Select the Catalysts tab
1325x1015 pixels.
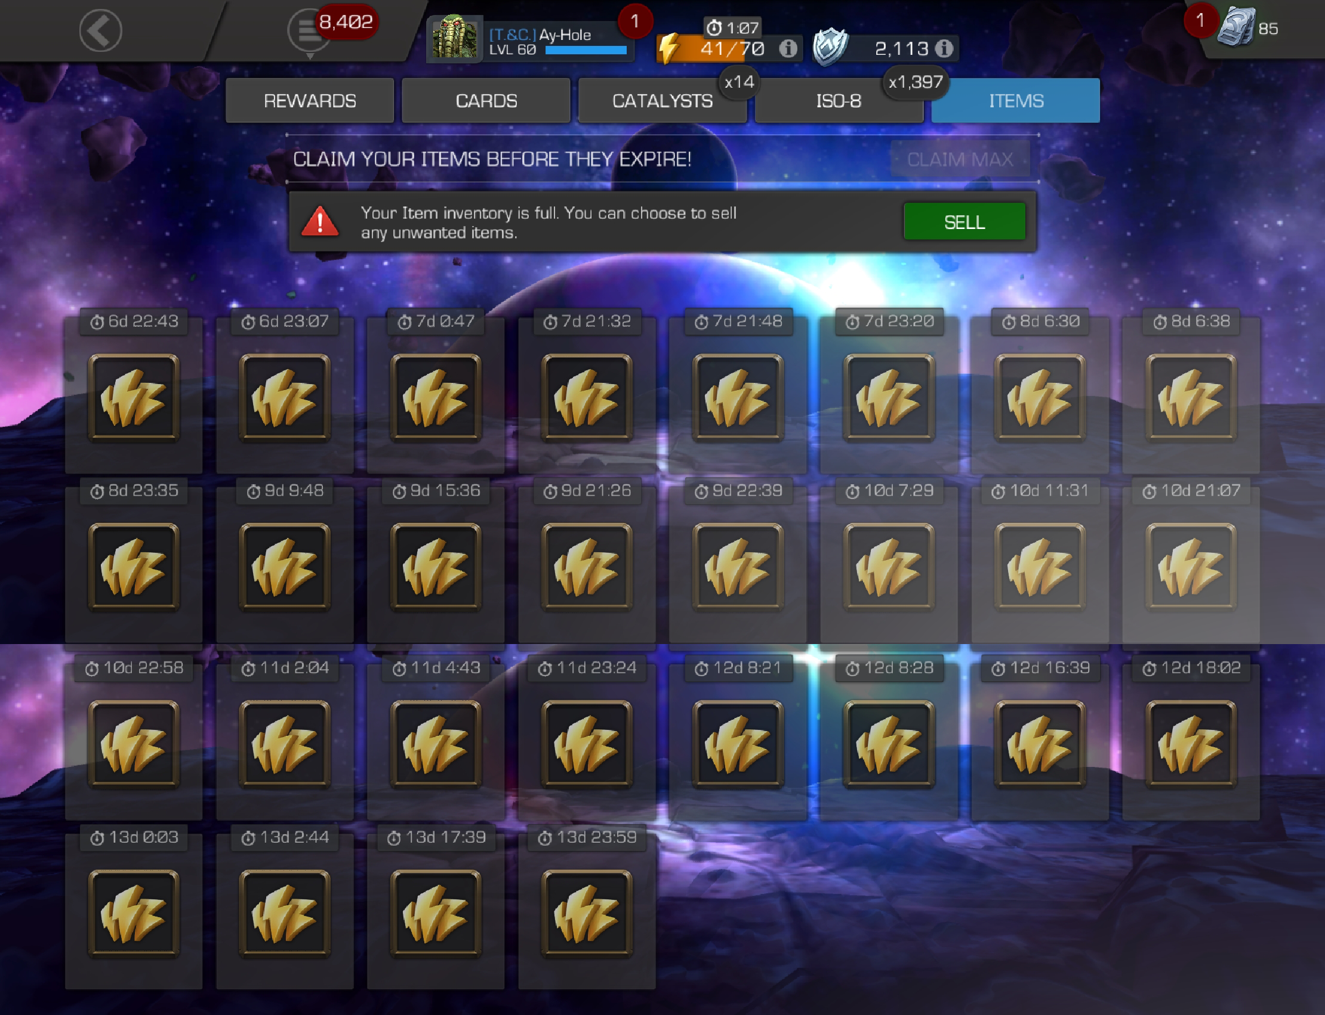click(662, 100)
